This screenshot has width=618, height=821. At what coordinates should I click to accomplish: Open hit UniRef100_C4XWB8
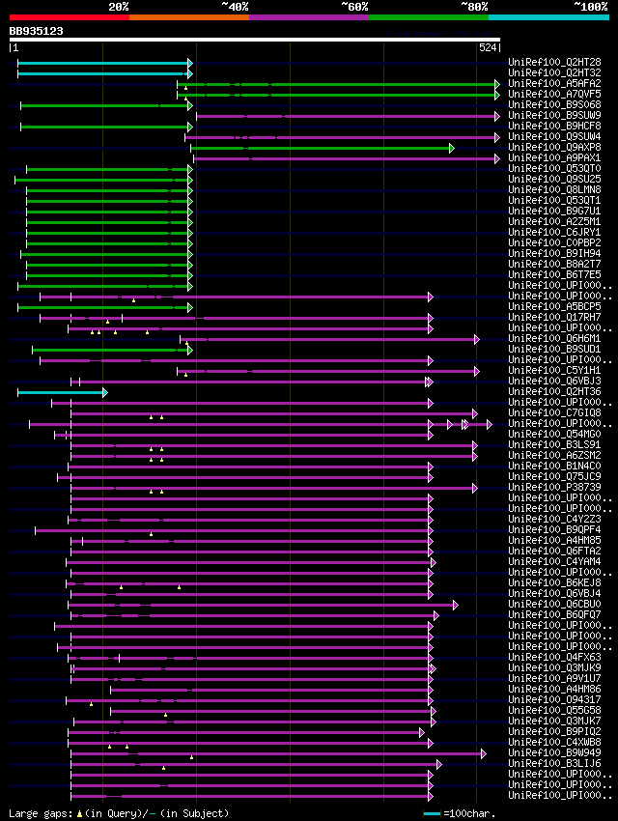click(554, 743)
